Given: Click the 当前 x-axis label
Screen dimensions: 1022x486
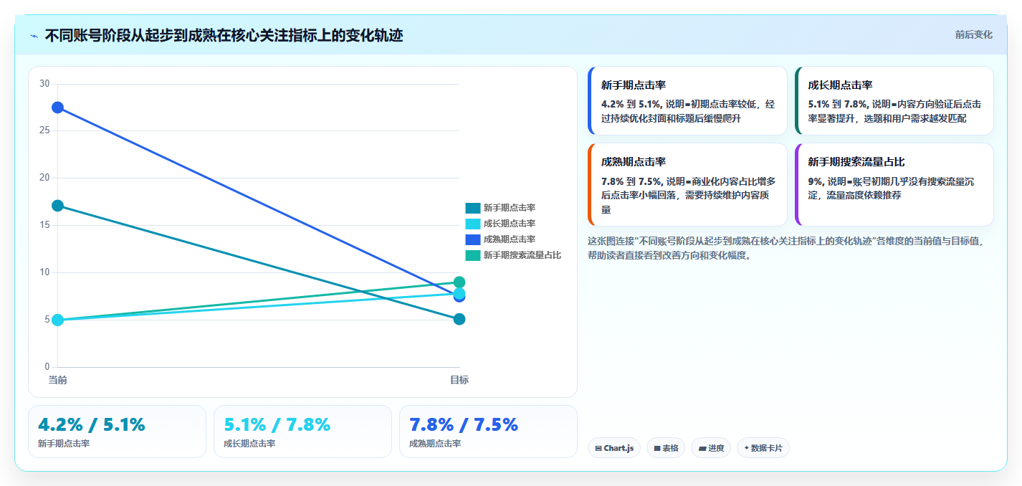Looking at the screenshot, I should (x=57, y=380).
